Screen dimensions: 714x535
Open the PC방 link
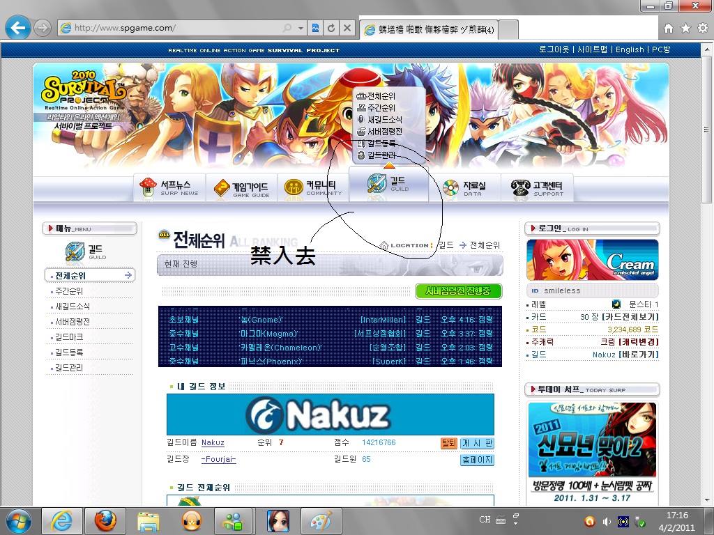661,49
